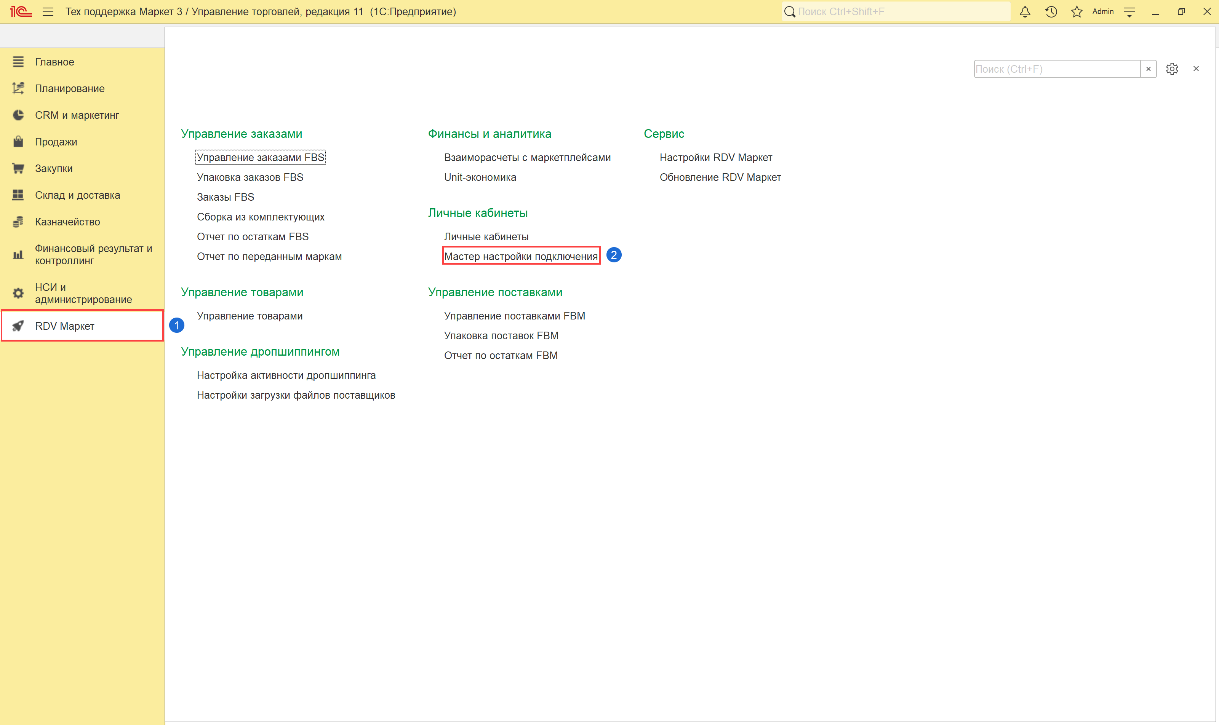Viewport: 1219px width, 725px height.
Task: Open Управление заказами FBS link
Action: pyautogui.click(x=260, y=157)
